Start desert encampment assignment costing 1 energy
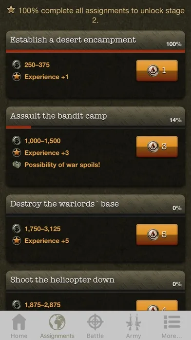Image resolution: width=191 pixels, height=340 pixels. (x=157, y=71)
